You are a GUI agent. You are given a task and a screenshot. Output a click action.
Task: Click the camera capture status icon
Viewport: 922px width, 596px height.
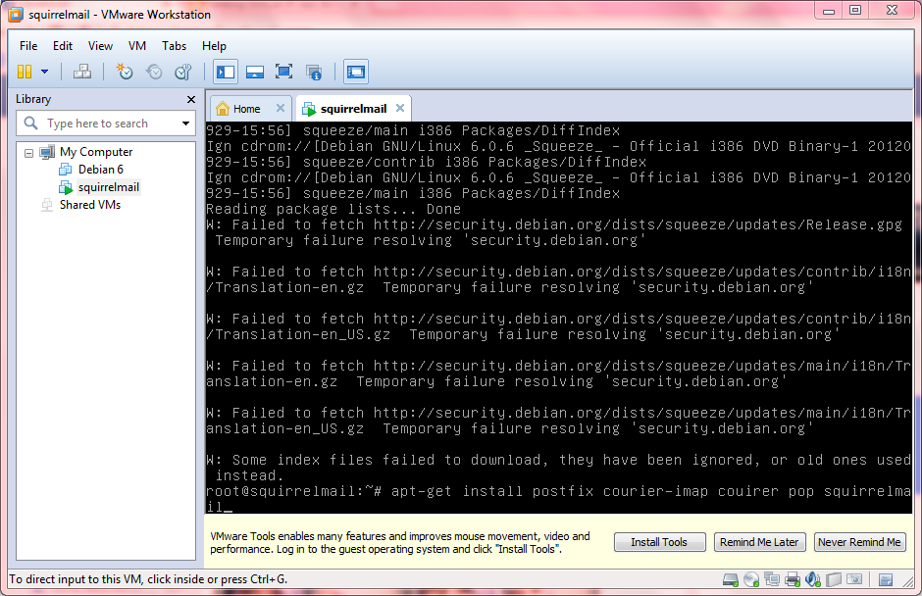[x=853, y=580]
